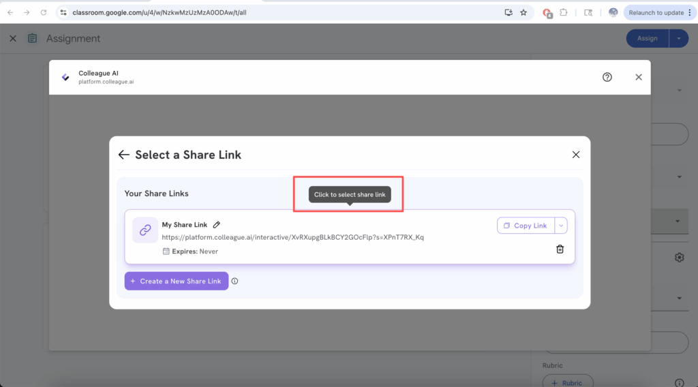Click the purple chain link icon
The width and height of the screenshot is (698, 387).
pyautogui.click(x=145, y=230)
